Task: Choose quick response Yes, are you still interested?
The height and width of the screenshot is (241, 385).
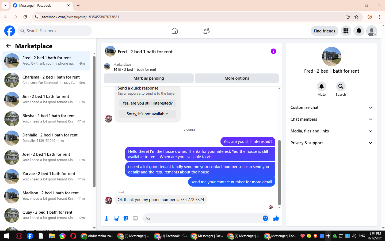Action: pyautogui.click(x=147, y=103)
